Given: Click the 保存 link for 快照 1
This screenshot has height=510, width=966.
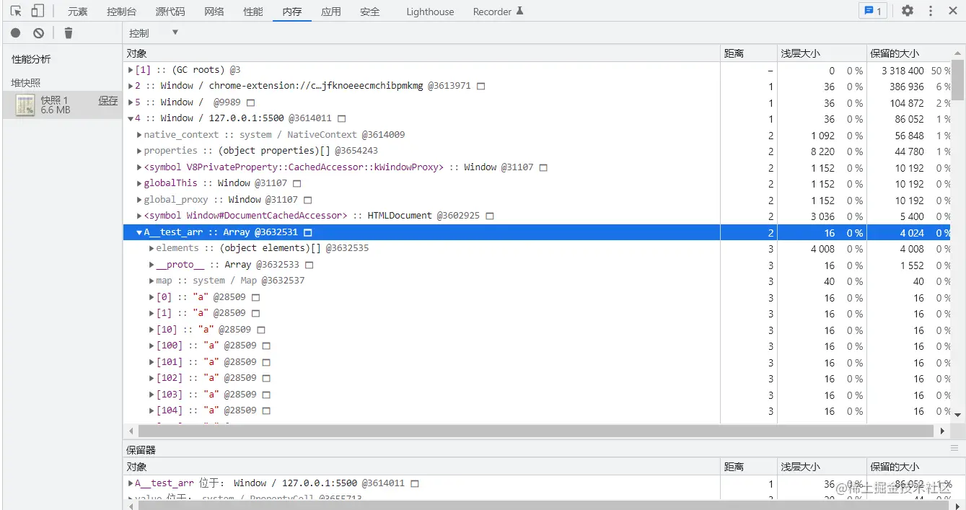Looking at the screenshot, I should click(108, 101).
